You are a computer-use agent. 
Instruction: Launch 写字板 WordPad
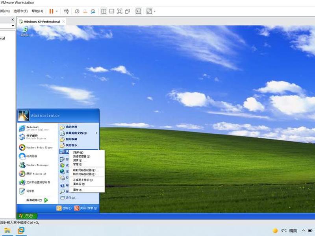pyautogui.click(x=27, y=191)
